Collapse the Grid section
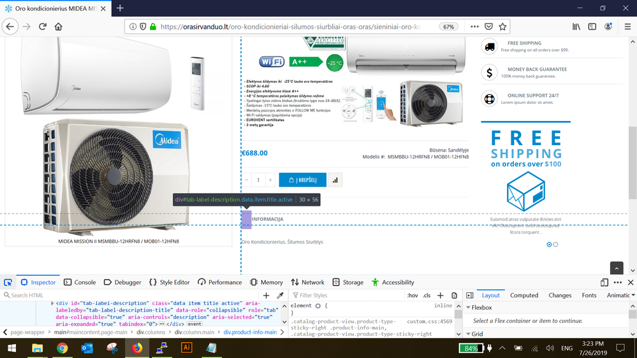 tap(469, 334)
